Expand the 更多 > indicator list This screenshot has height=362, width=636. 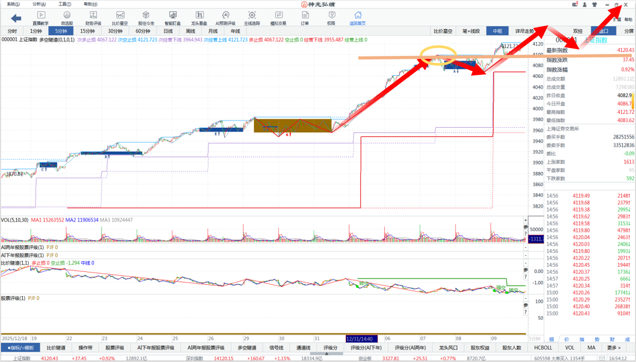coord(614,348)
